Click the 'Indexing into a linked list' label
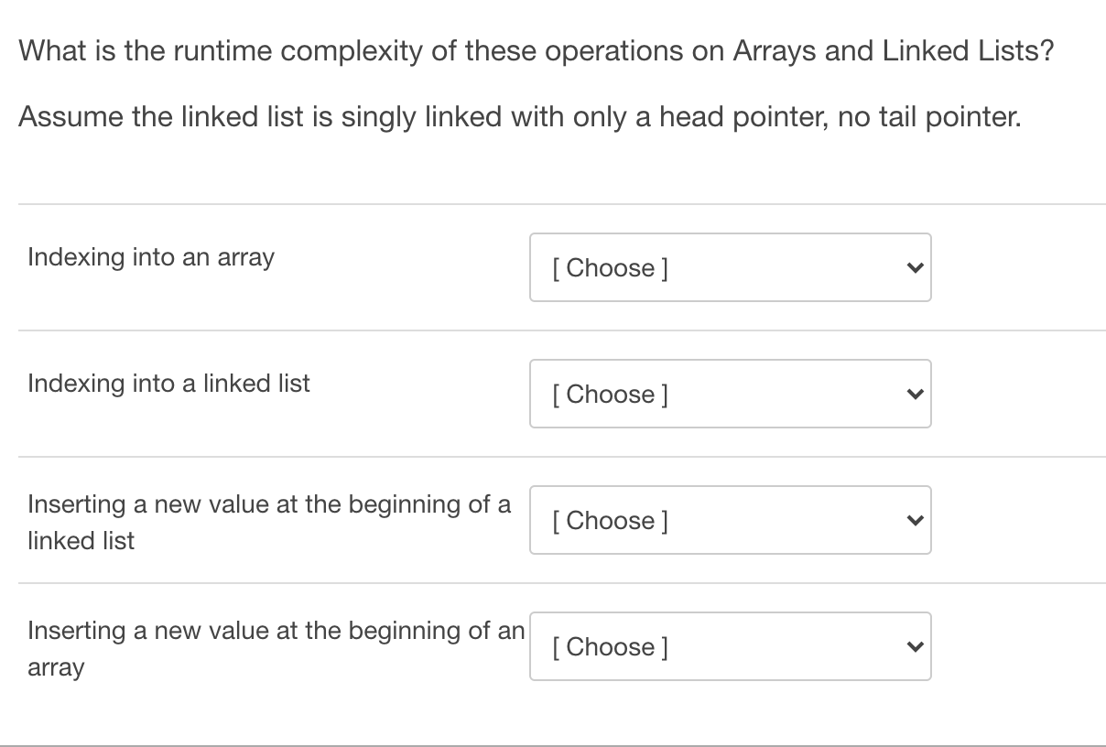Screen dimensions: 1106x747 [x=168, y=384]
